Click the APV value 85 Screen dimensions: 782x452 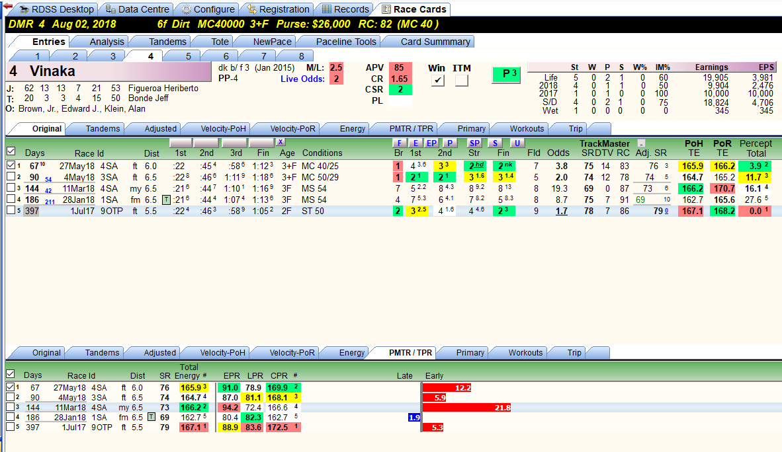[x=400, y=68]
